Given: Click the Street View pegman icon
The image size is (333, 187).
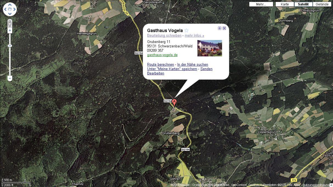Looking at the screenshot, I should coord(10,23).
